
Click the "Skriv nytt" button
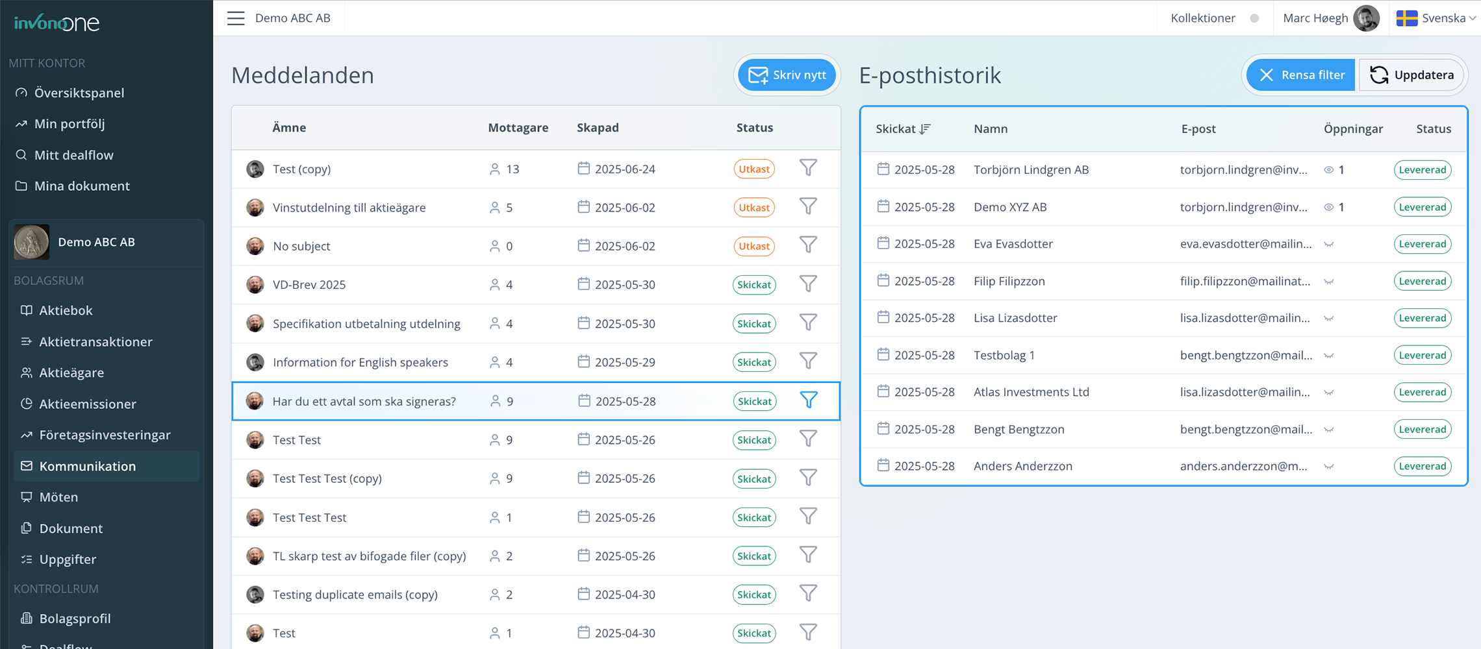(787, 75)
